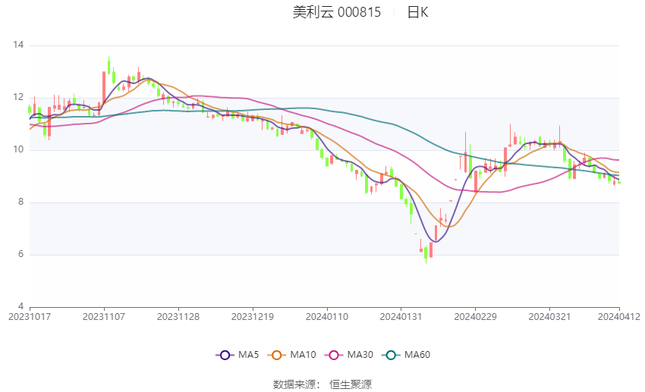Click the chart title 美利云 000815

coord(337,12)
